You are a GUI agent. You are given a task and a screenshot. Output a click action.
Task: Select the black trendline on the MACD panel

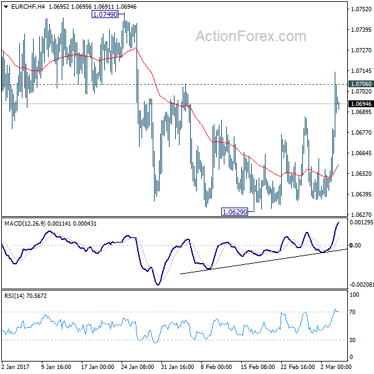tap(264, 261)
